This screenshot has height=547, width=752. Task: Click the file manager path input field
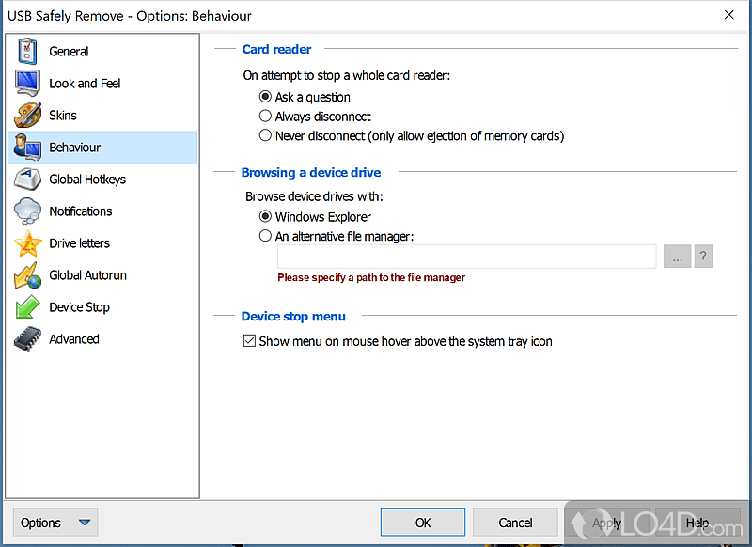point(465,256)
